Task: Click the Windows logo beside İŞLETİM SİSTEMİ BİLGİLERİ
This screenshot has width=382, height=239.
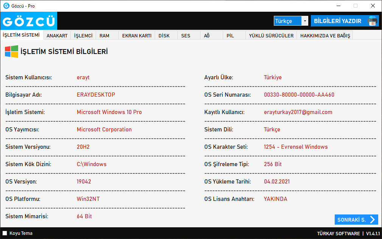Action: tap(11, 52)
